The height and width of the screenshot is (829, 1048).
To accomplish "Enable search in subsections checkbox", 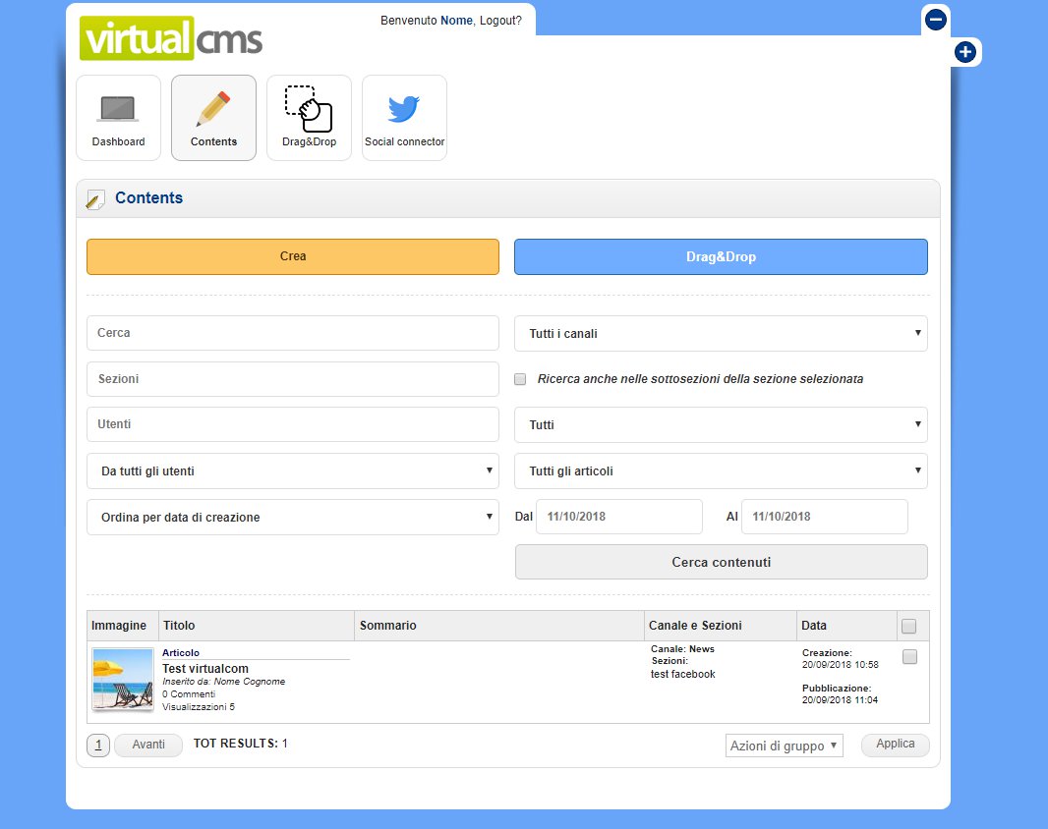I will (521, 379).
